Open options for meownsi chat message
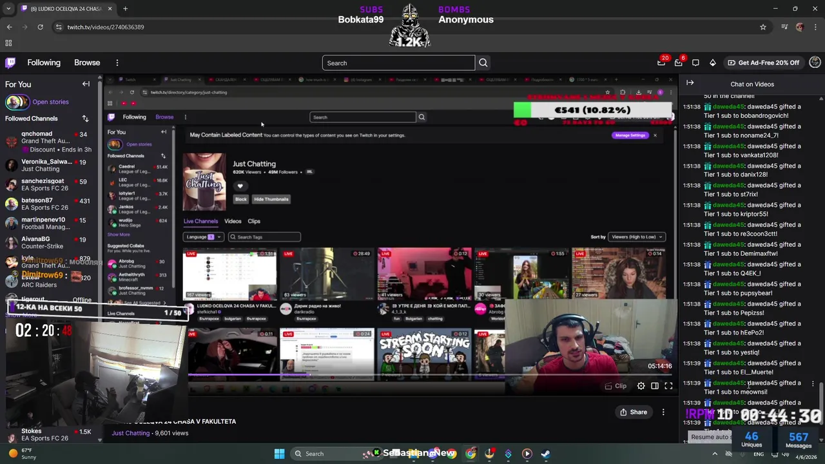The width and height of the screenshot is (825, 464). pyautogui.click(x=813, y=384)
